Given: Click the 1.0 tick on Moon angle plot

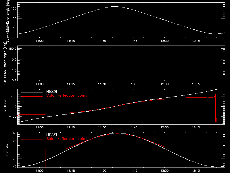Looking at the screenshot, I should [14, 70].
